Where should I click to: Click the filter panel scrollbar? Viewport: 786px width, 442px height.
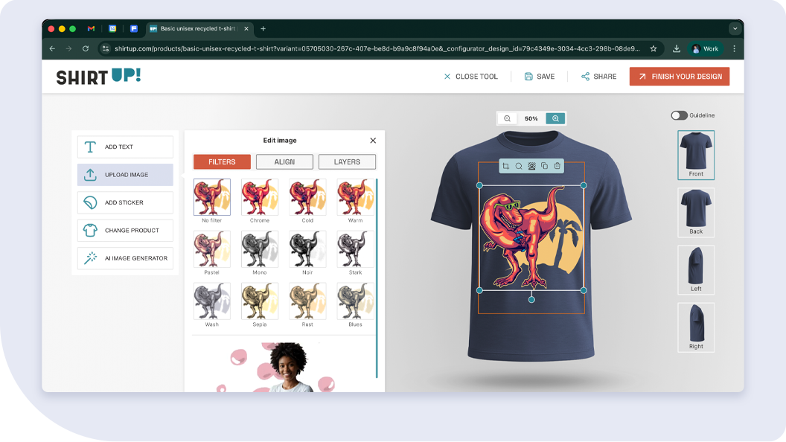(377, 278)
